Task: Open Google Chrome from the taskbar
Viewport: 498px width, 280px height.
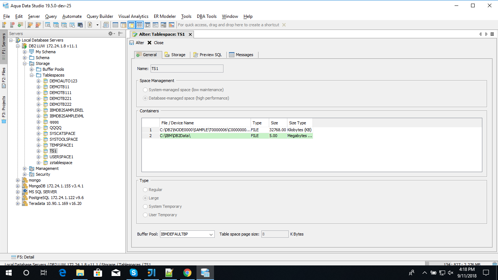Action: (x=187, y=273)
